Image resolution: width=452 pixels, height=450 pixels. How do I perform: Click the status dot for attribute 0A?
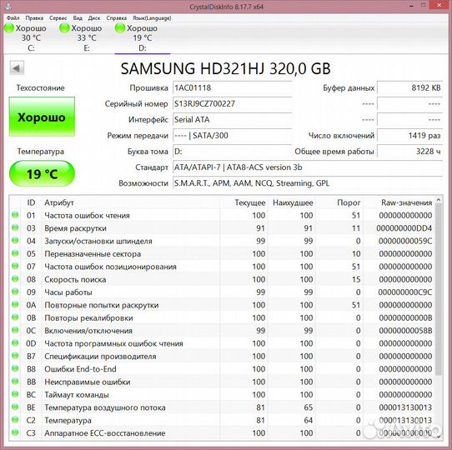pyautogui.click(x=15, y=304)
